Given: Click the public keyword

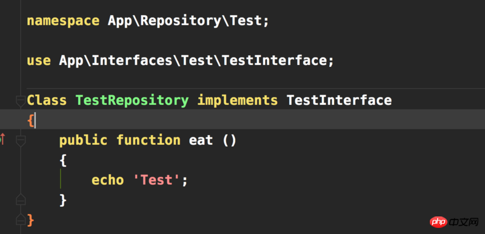Looking at the screenshot, I should [83, 140].
